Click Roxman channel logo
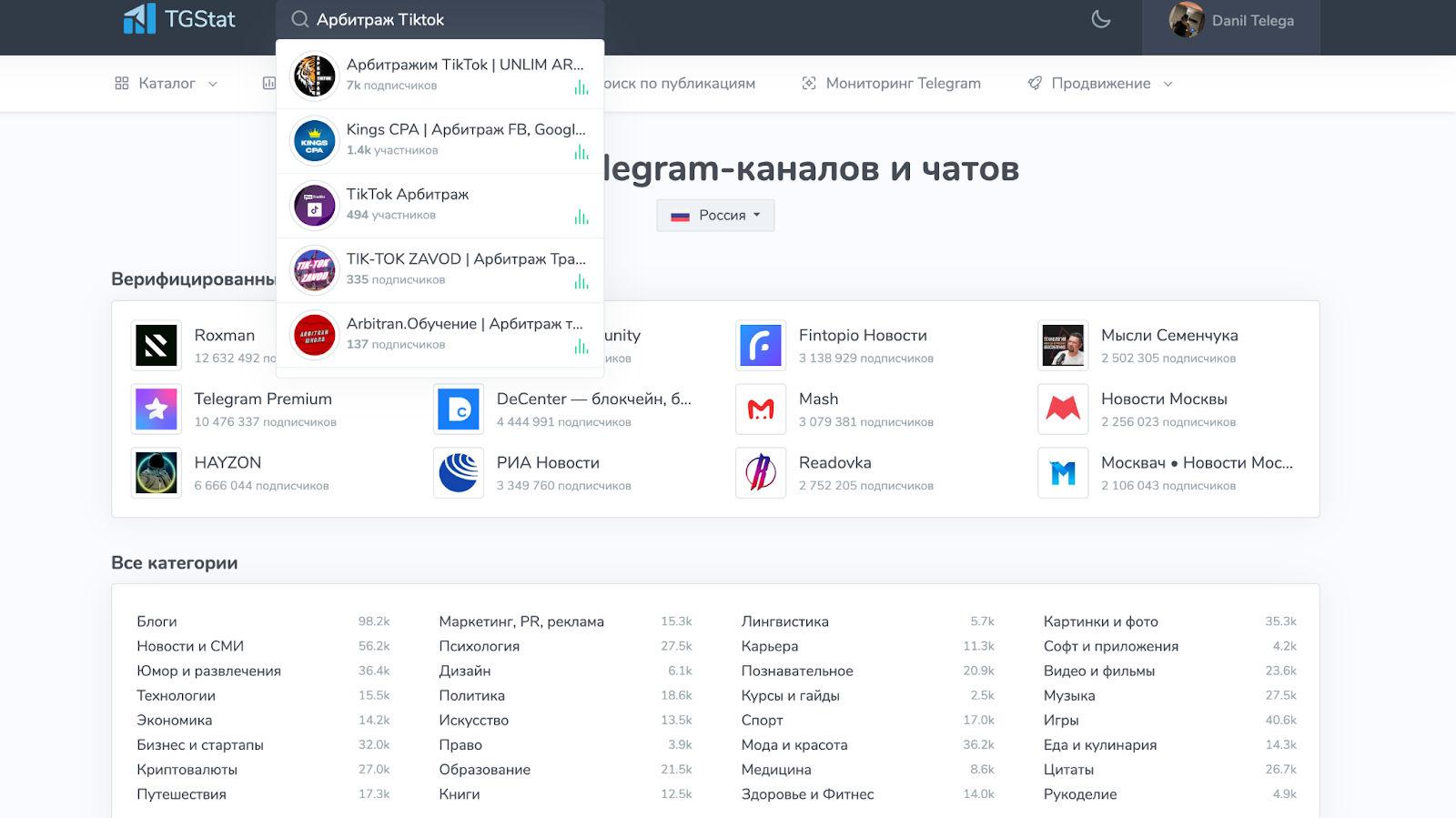This screenshot has width=1456, height=818. (x=157, y=346)
